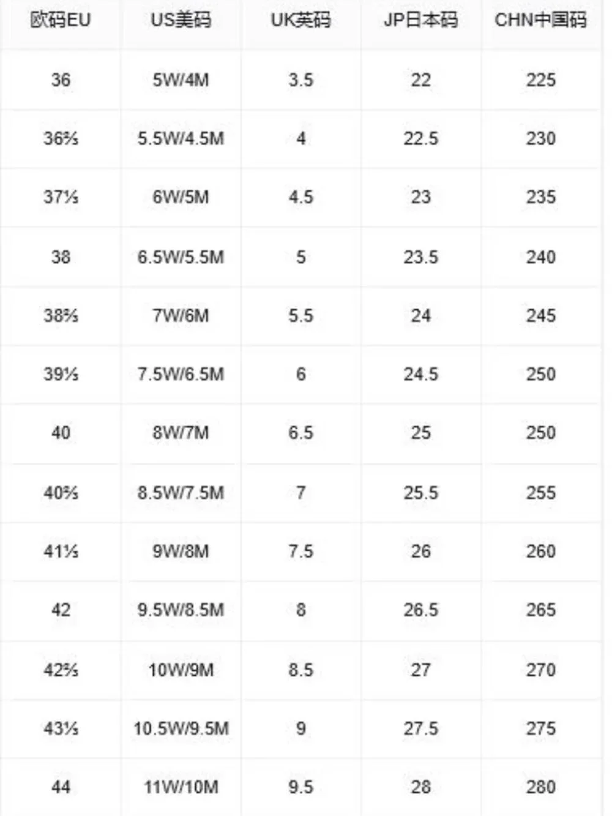Click EU size 40 cell

point(61,433)
